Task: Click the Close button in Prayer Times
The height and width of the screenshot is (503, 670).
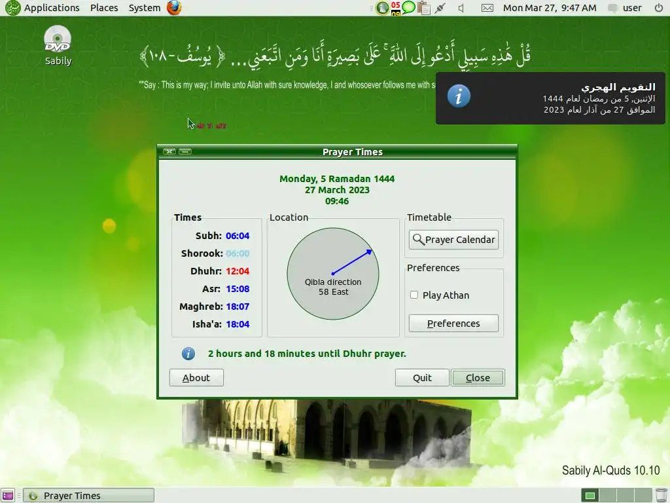Action: point(478,378)
